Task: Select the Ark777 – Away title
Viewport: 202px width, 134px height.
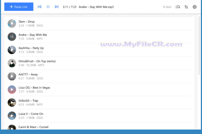Action: (x=28, y=75)
